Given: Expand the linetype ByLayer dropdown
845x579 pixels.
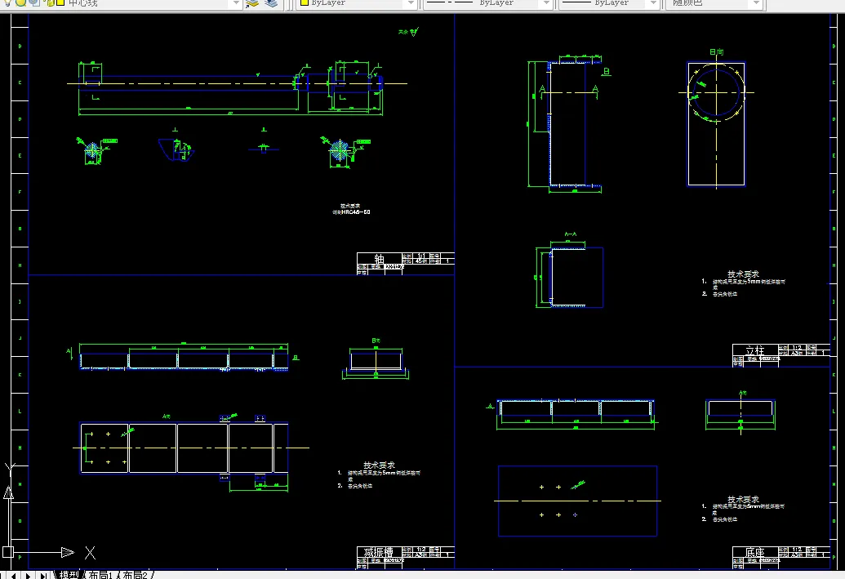Looking at the screenshot, I should pyautogui.click(x=546, y=3).
